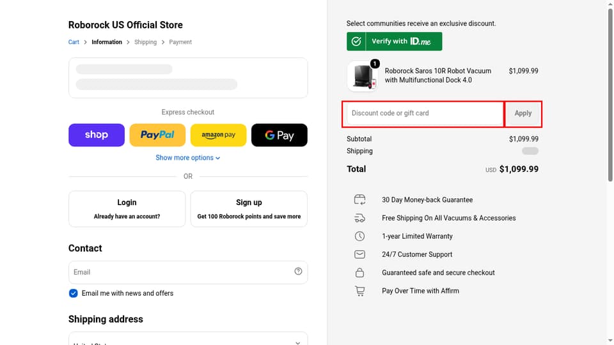614x345 pixels.
Task: Choose PayPal express checkout
Action: pyautogui.click(x=157, y=135)
